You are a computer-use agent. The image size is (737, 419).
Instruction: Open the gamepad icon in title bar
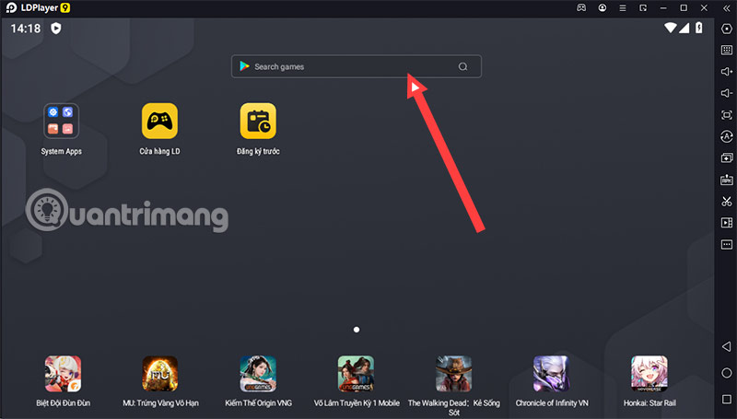pyautogui.click(x=581, y=8)
